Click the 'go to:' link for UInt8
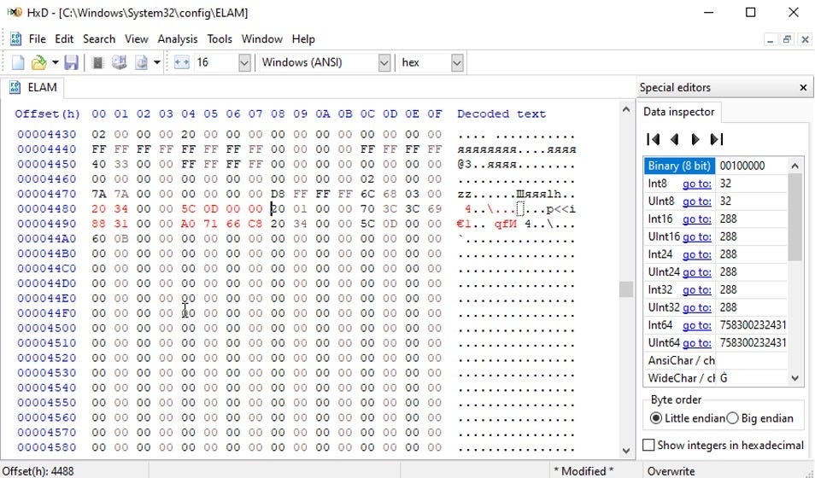Viewport: 815px width, 478px height. (x=696, y=201)
